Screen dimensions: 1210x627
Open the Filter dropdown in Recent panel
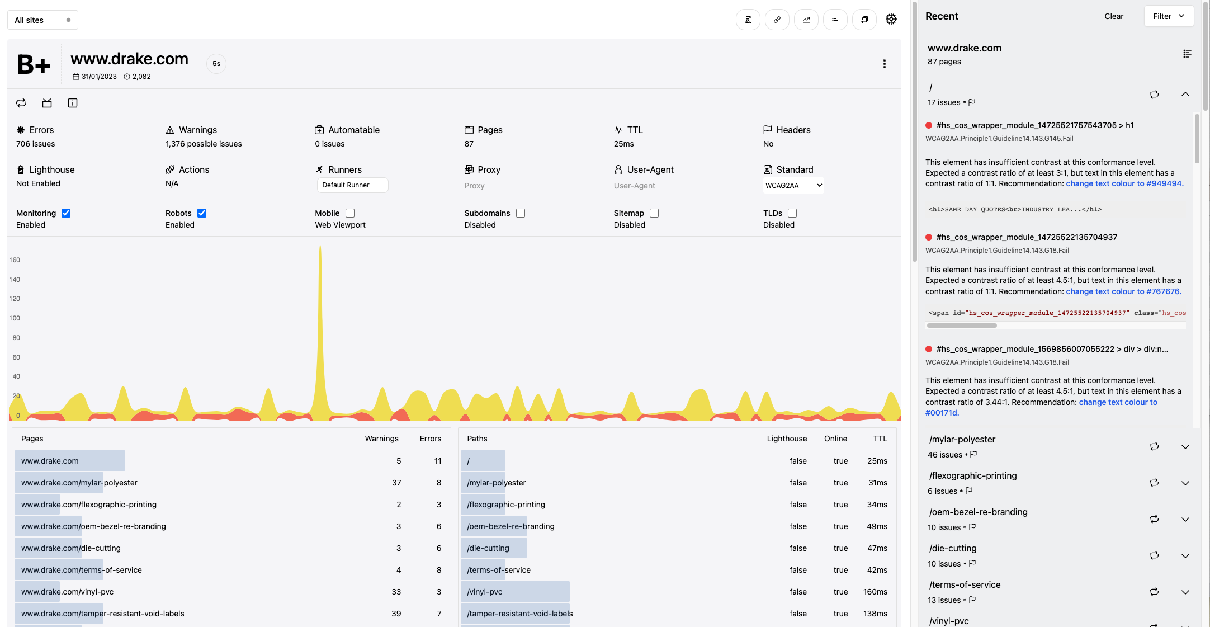1168,16
